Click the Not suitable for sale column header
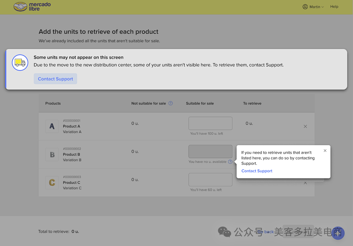Image resolution: width=353 pixels, height=246 pixels. 149,103
